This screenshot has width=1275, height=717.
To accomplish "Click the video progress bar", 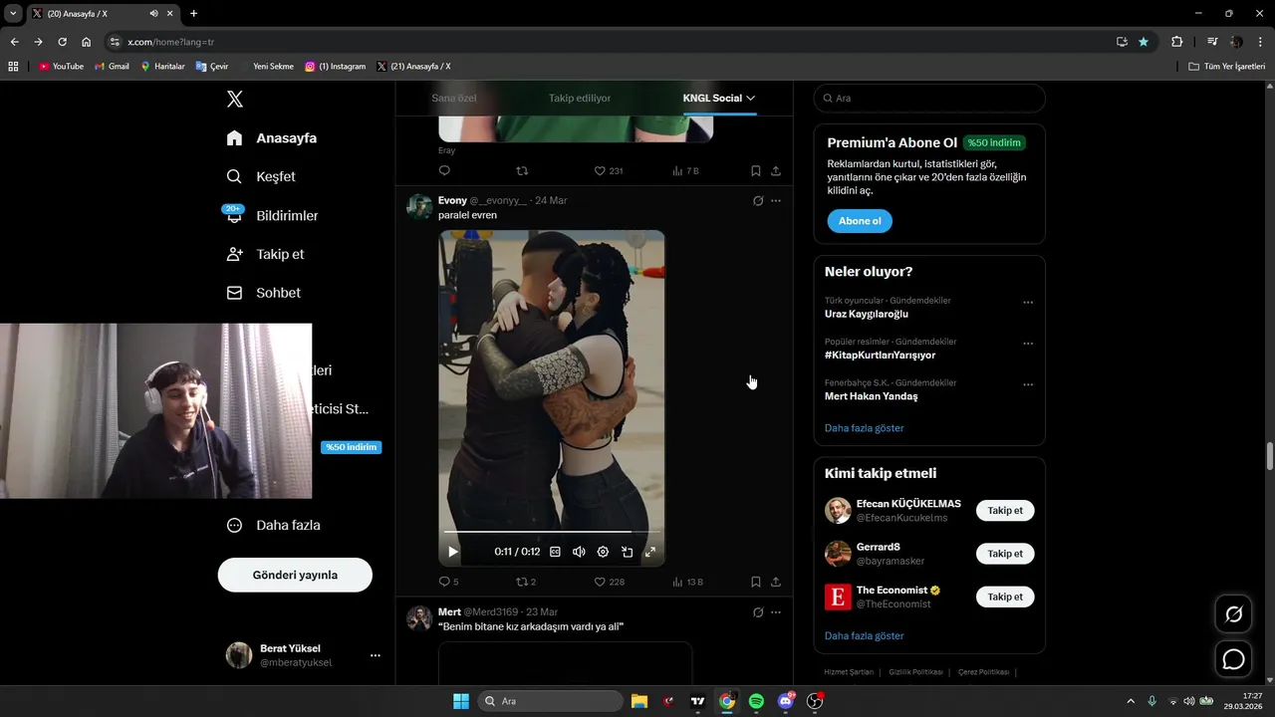I will tap(552, 532).
